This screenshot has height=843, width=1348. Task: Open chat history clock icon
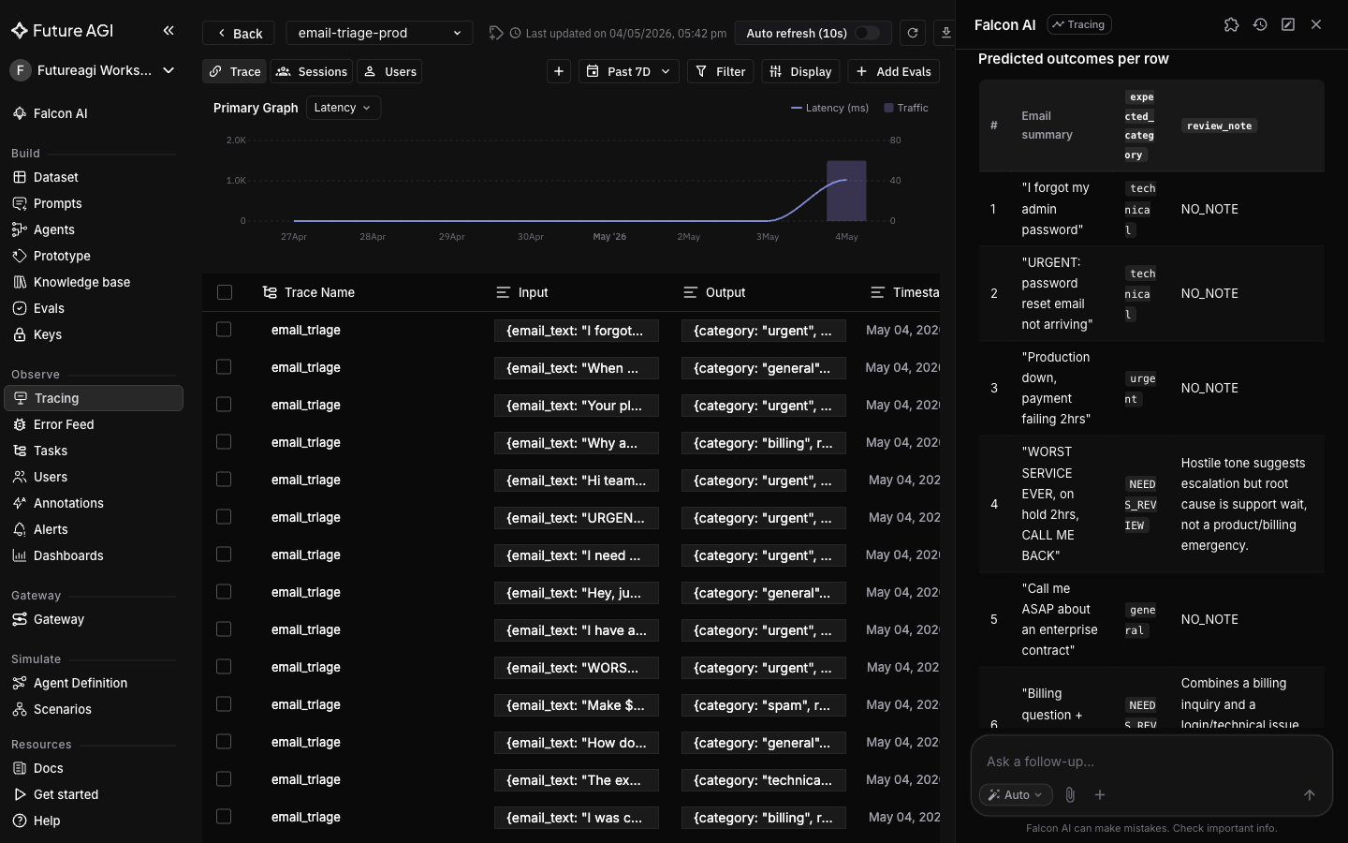(1260, 24)
